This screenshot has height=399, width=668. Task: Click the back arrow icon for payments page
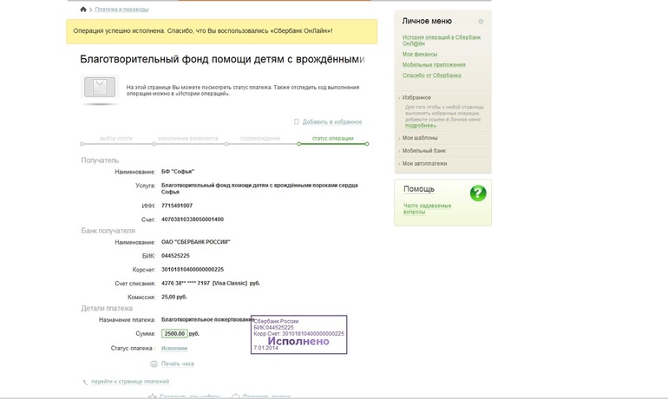pyautogui.click(x=85, y=382)
